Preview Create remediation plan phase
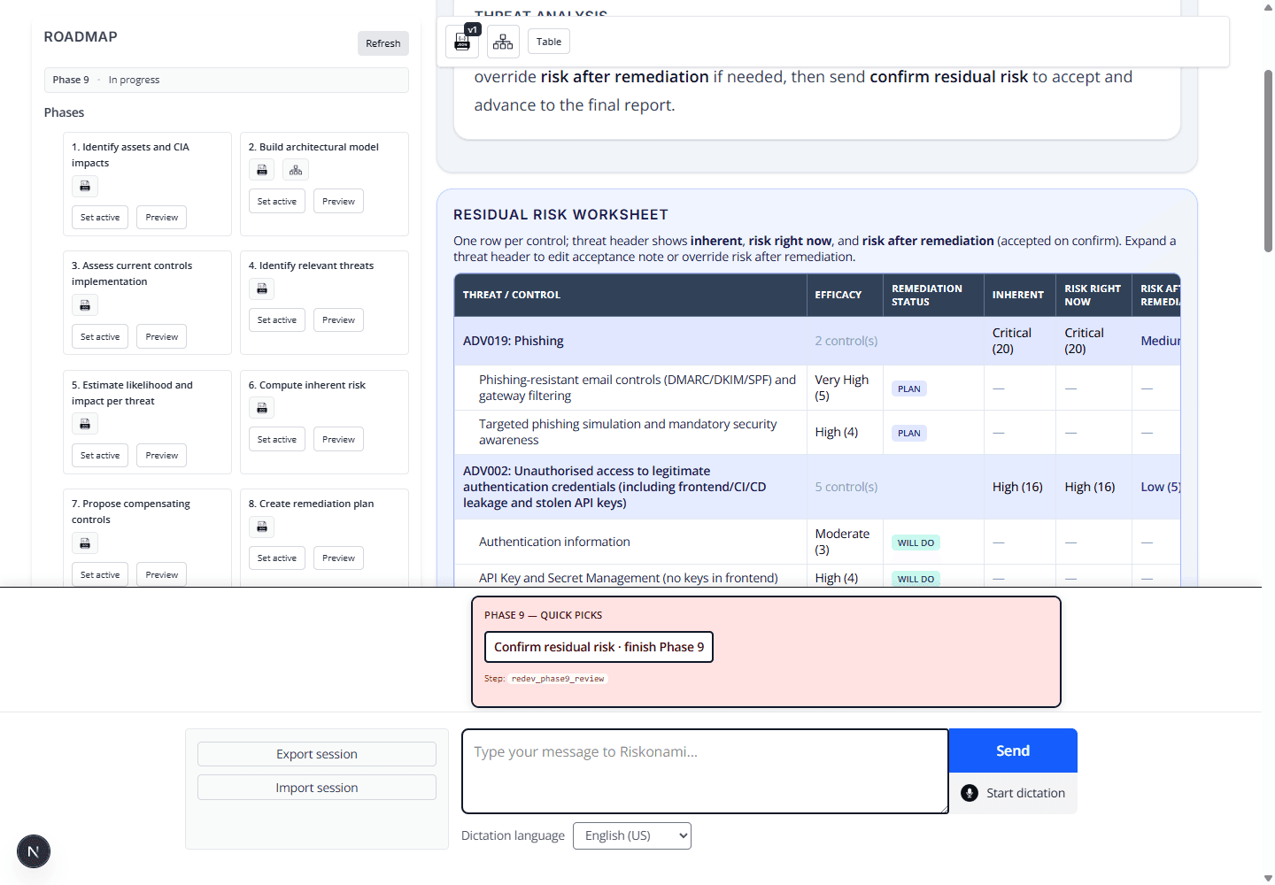This screenshot has width=1275, height=885. [x=339, y=558]
